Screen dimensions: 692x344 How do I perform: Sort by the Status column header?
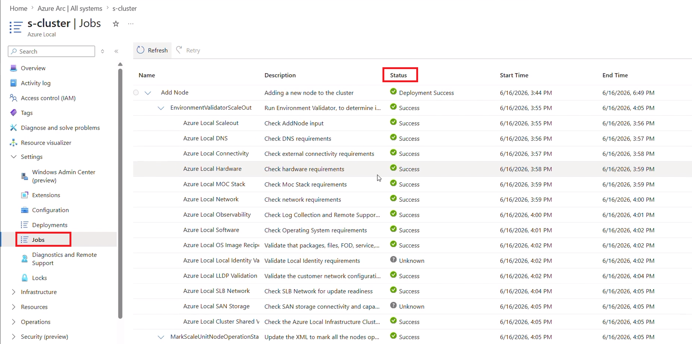(x=399, y=75)
